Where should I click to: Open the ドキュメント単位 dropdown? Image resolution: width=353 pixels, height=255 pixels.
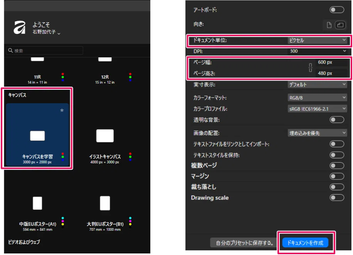click(x=317, y=40)
